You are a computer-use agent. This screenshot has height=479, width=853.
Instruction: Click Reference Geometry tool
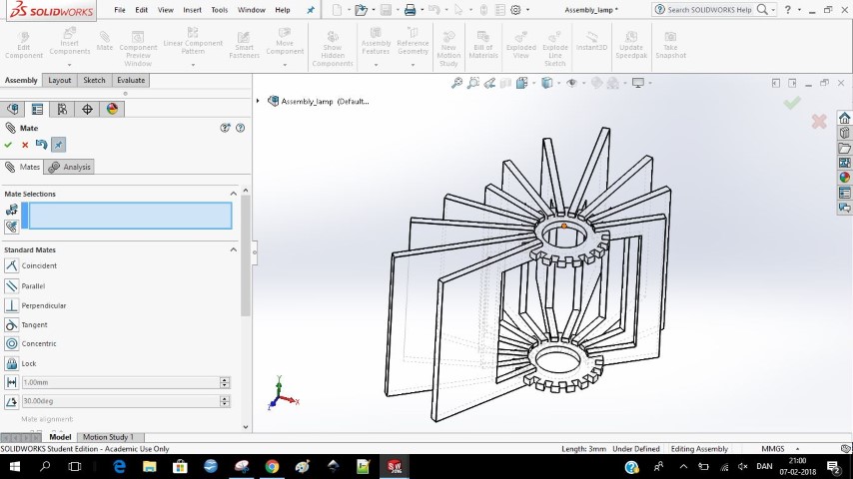[413, 41]
